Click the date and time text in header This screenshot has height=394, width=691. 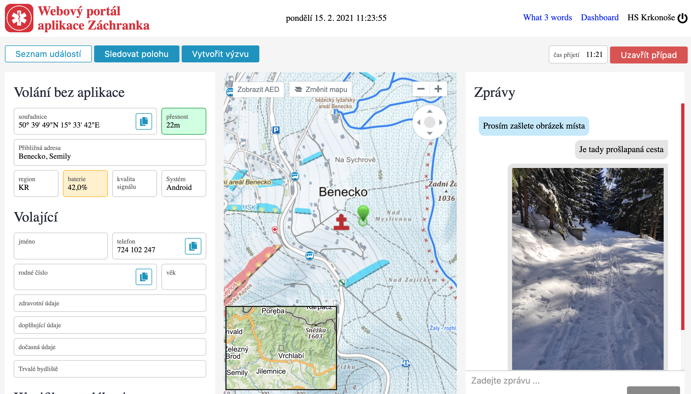pyautogui.click(x=336, y=18)
